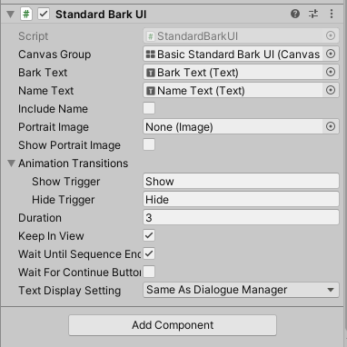Enable the Include Name checkbox
The image size is (347, 347).
(x=149, y=108)
